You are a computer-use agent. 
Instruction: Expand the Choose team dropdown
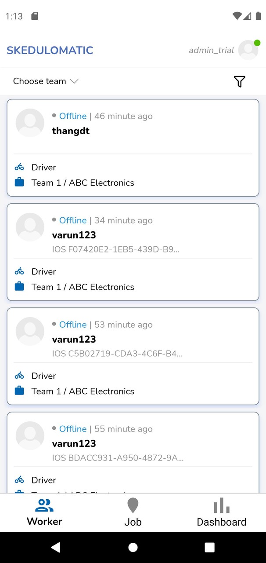coord(46,81)
